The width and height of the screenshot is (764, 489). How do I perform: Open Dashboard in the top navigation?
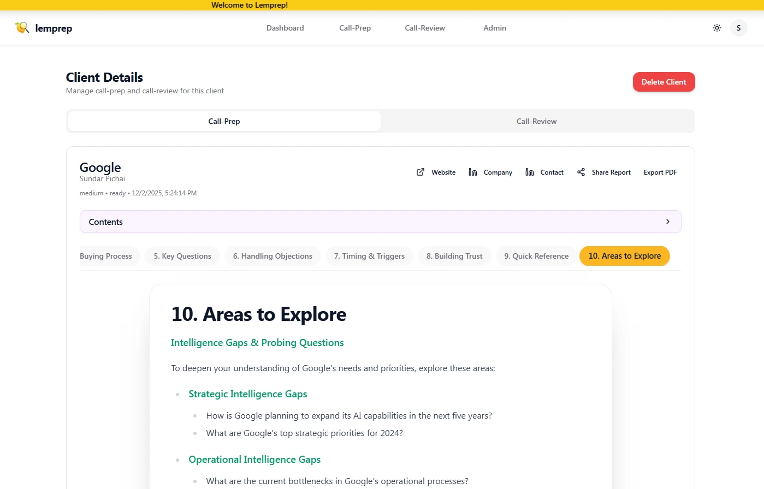[285, 28]
